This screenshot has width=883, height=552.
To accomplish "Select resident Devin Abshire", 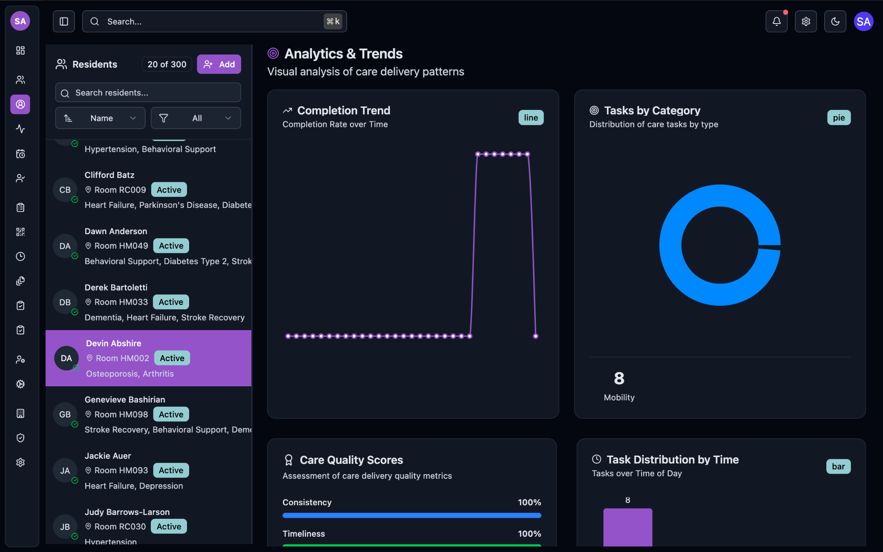I will [149, 358].
